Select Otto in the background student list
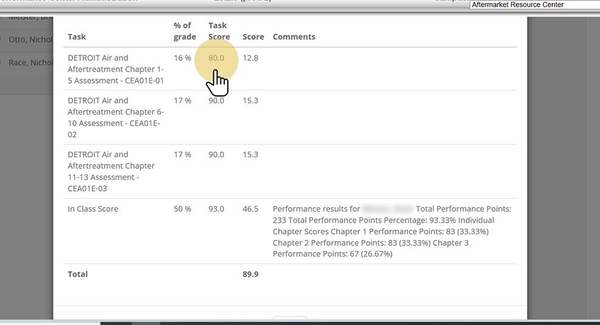Image resolution: width=600 pixels, height=325 pixels. click(x=30, y=40)
